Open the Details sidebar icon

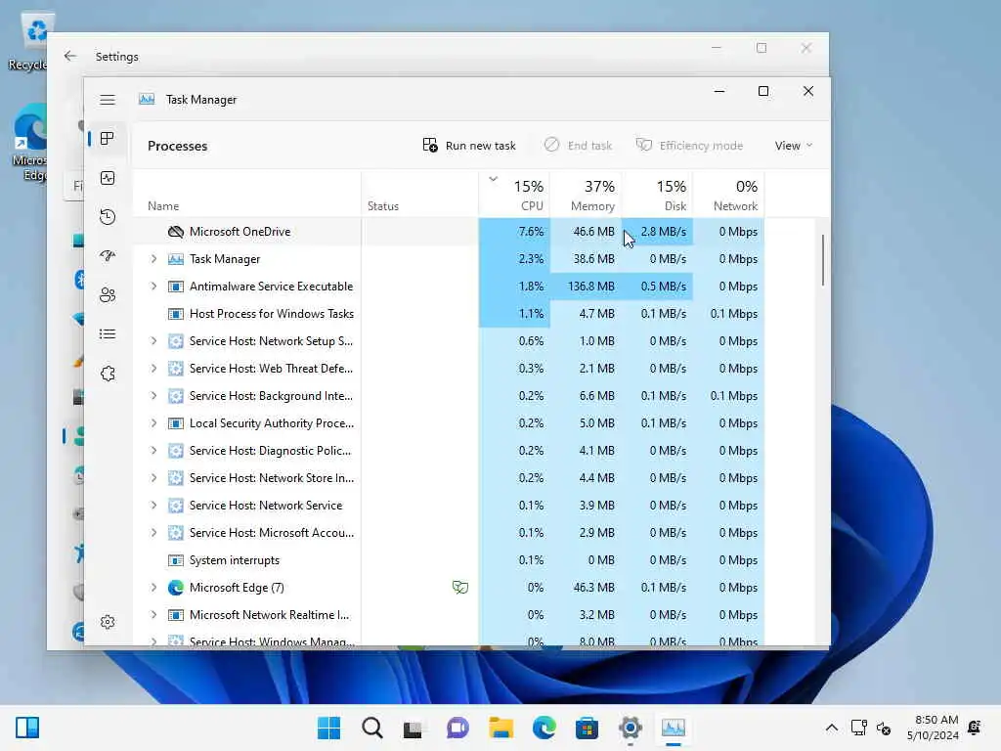(108, 334)
